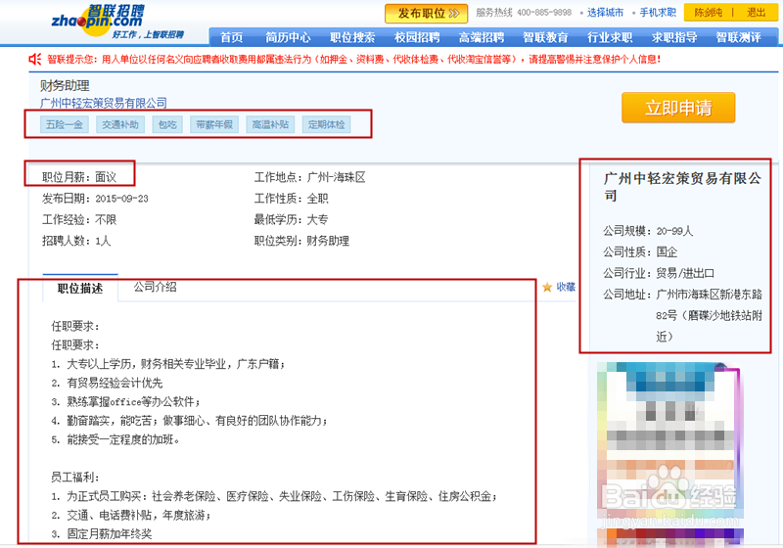Click the 固定月薪加年终奖 line

102,534
